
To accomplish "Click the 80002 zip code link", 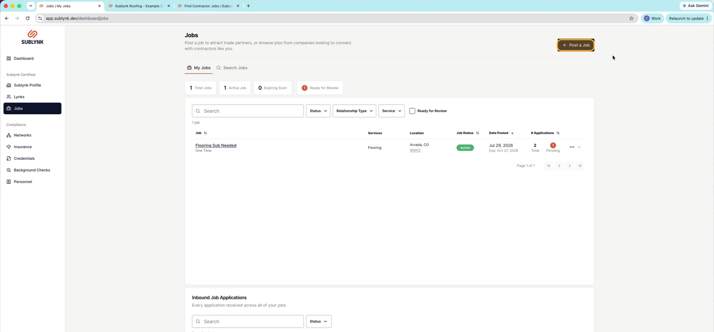I will pos(415,151).
